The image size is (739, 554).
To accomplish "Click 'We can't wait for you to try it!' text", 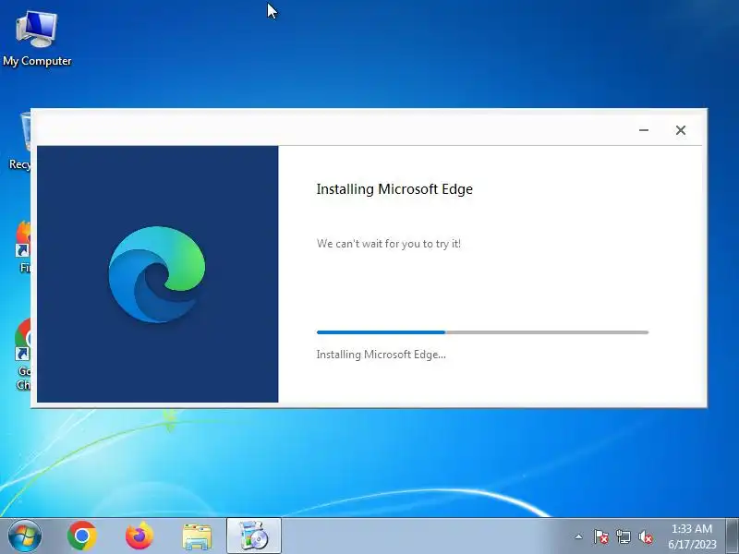I will pos(389,244).
